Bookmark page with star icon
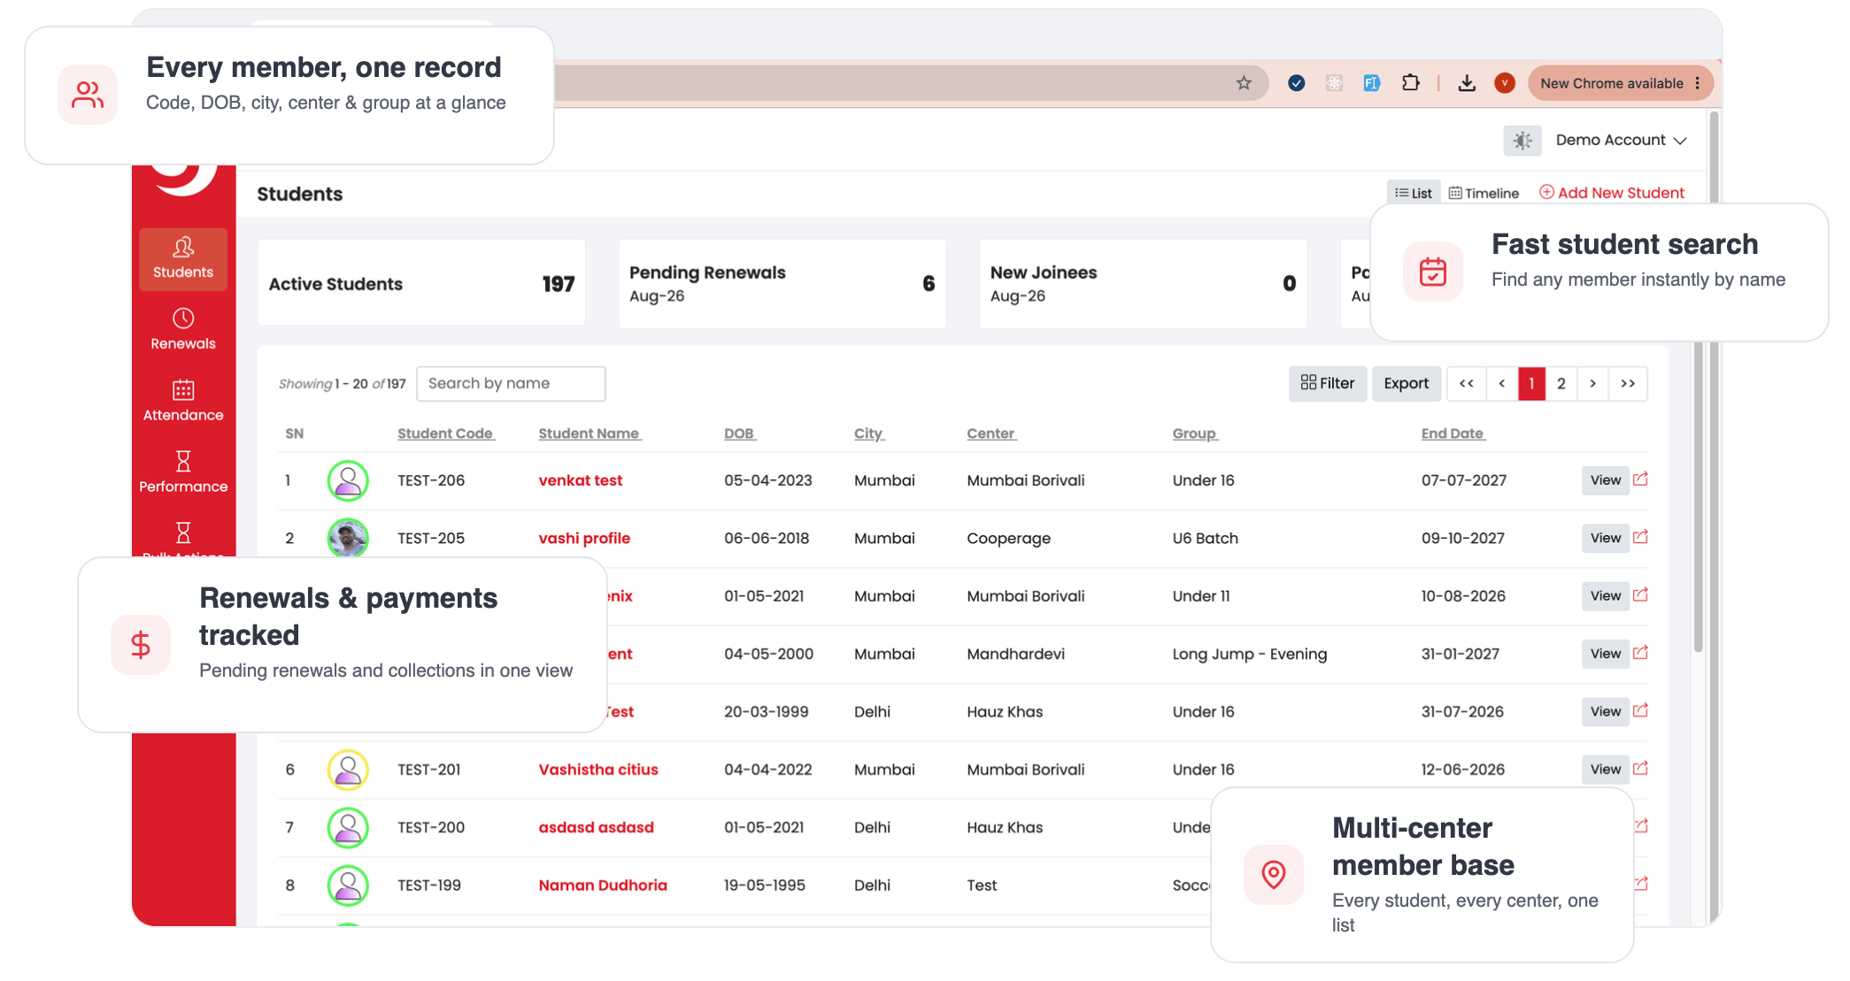Image resolution: width=1850 pixels, height=981 pixels. (1244, 83)
